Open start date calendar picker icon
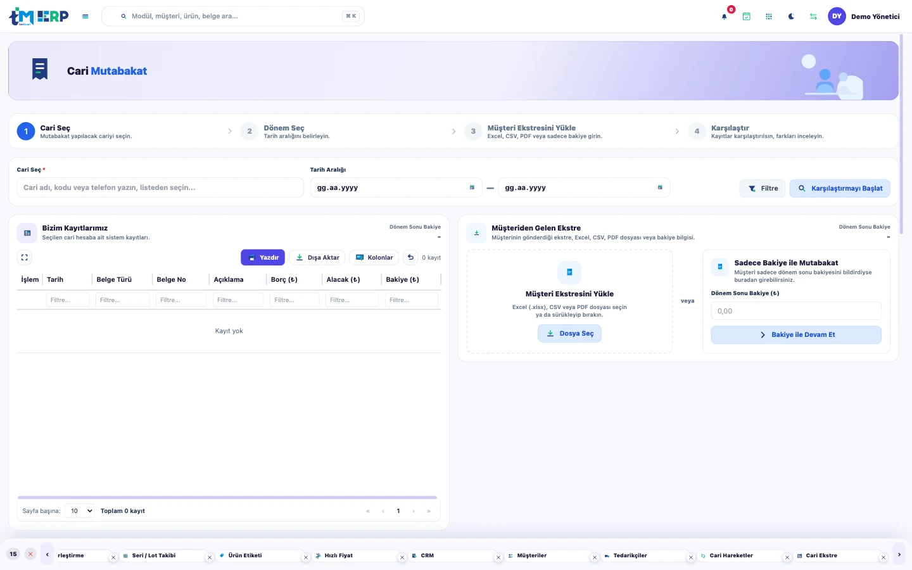The width and height of the screenshot is (912, 570). [x=472, y=187]
